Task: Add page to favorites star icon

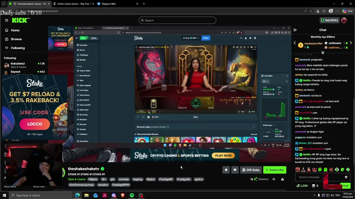Action: [311, 11]
